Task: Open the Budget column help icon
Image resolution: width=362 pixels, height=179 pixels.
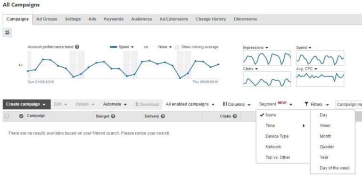Action: pyautogui.click(x=113, y=117)
